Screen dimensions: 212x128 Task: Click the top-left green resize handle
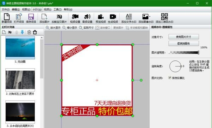(61, 45)
